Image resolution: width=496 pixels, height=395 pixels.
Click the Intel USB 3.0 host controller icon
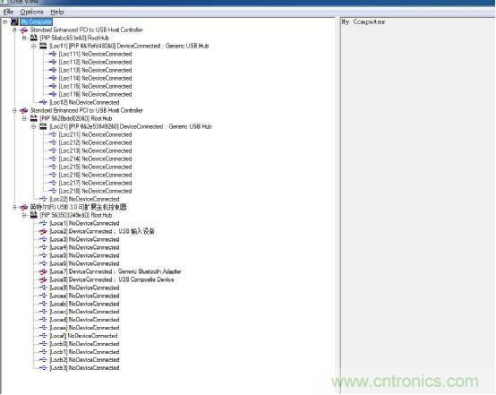(x=24, y=207)
